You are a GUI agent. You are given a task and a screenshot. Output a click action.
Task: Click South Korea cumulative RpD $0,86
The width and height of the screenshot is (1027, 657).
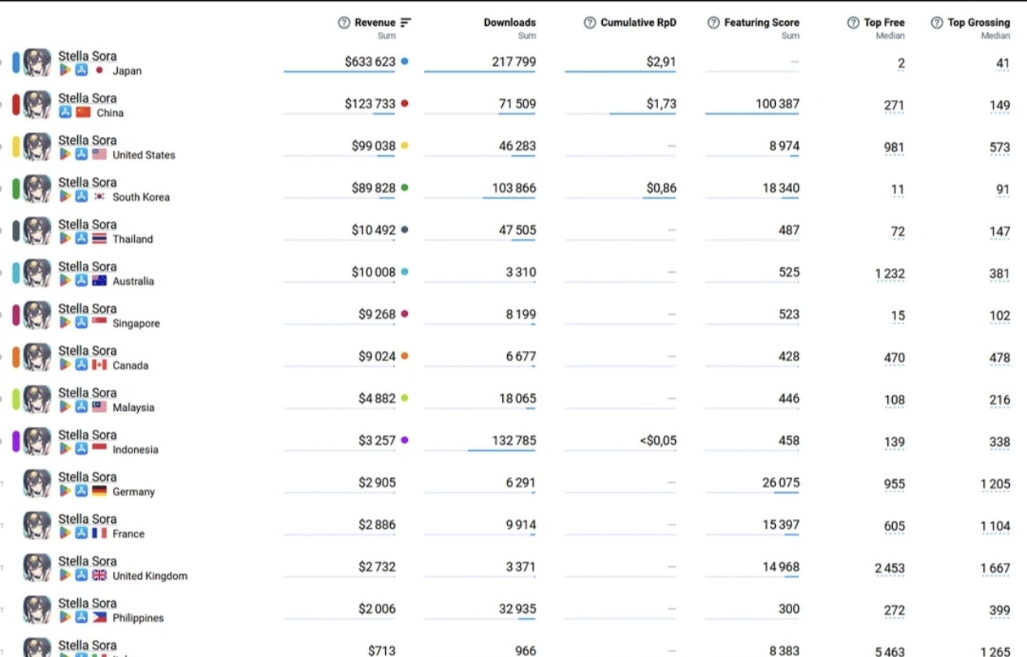(661, 188)
